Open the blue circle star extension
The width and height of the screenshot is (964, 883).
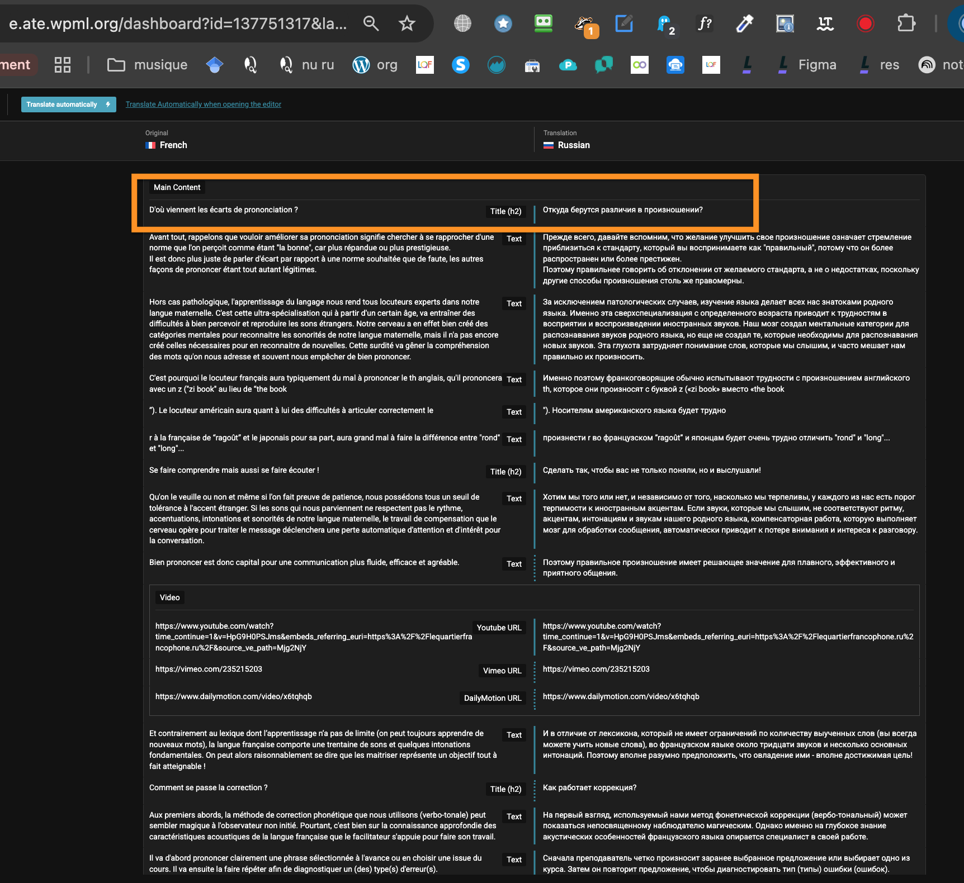[x=503, y=23]
